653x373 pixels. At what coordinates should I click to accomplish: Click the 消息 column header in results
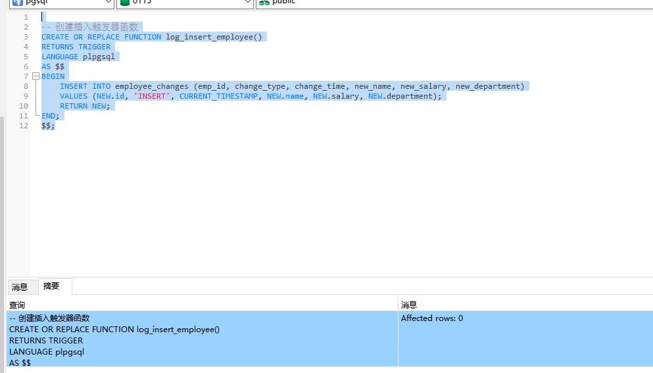(x=525, y=305)
